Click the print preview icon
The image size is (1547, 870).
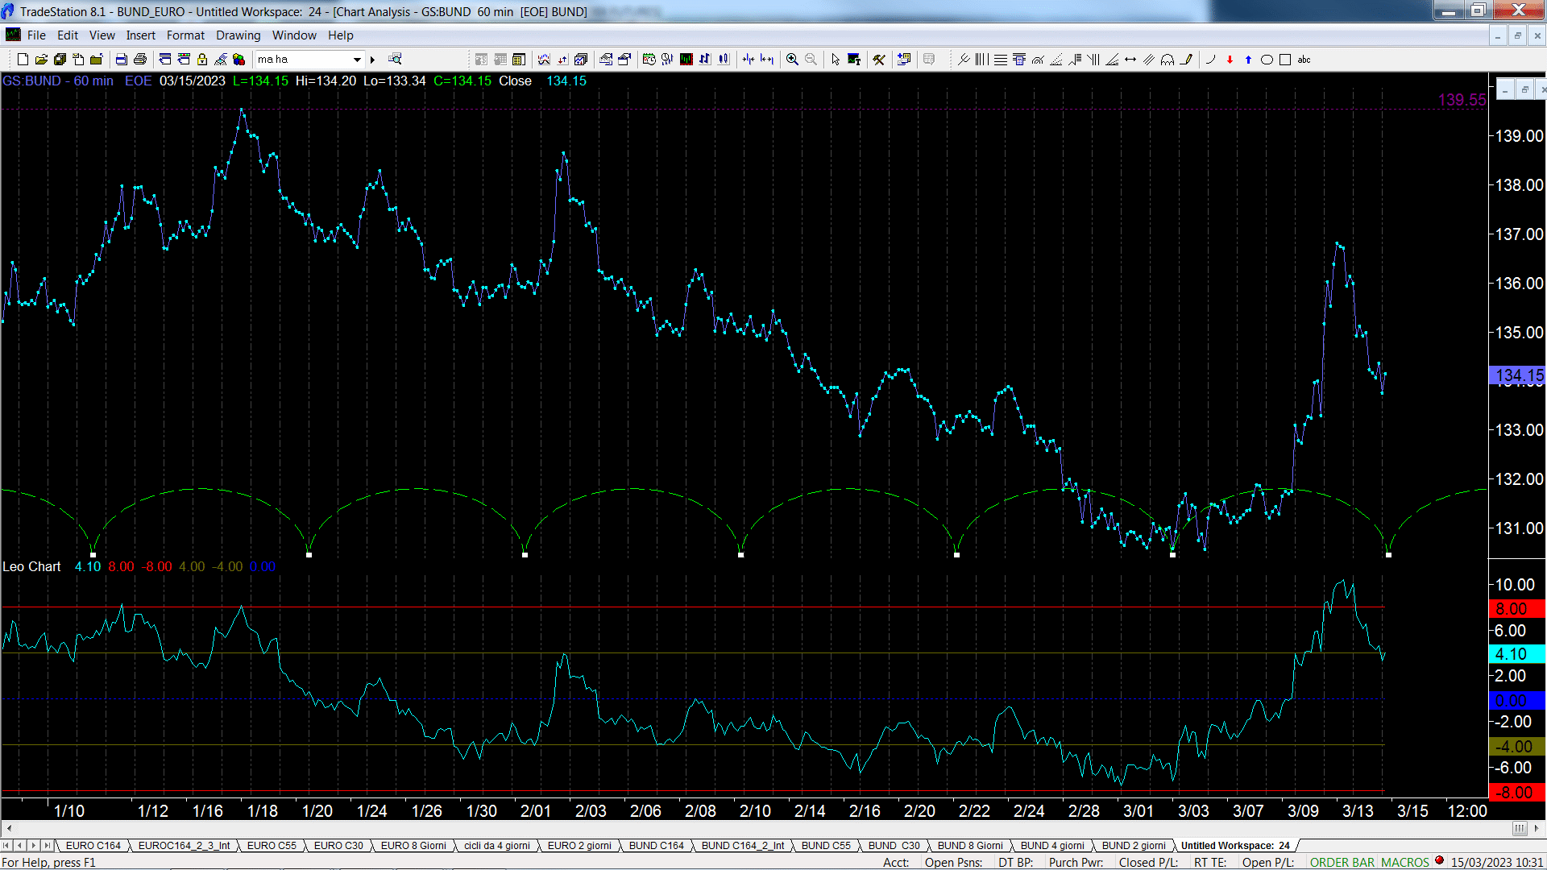click(x=122, y=60)
